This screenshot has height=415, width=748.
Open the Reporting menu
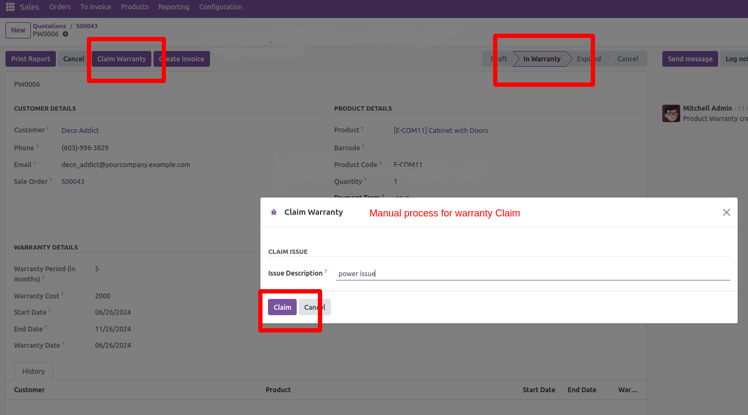point(174,7)
